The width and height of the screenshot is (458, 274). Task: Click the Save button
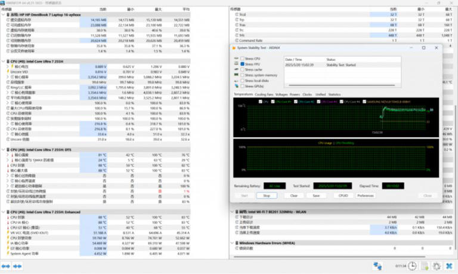[x=316, y=195]
